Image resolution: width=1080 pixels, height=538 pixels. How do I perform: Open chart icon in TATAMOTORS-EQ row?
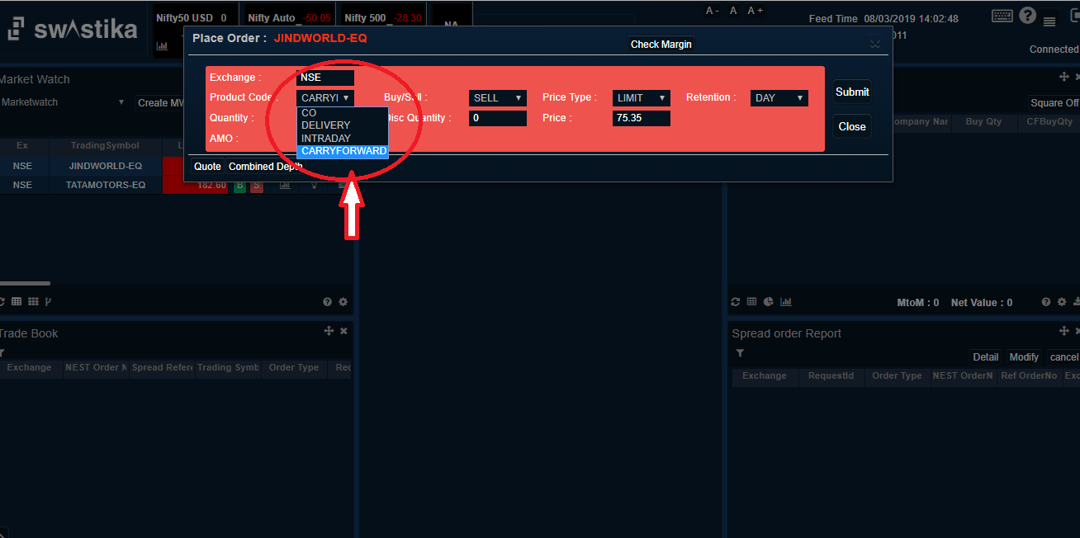285,186
